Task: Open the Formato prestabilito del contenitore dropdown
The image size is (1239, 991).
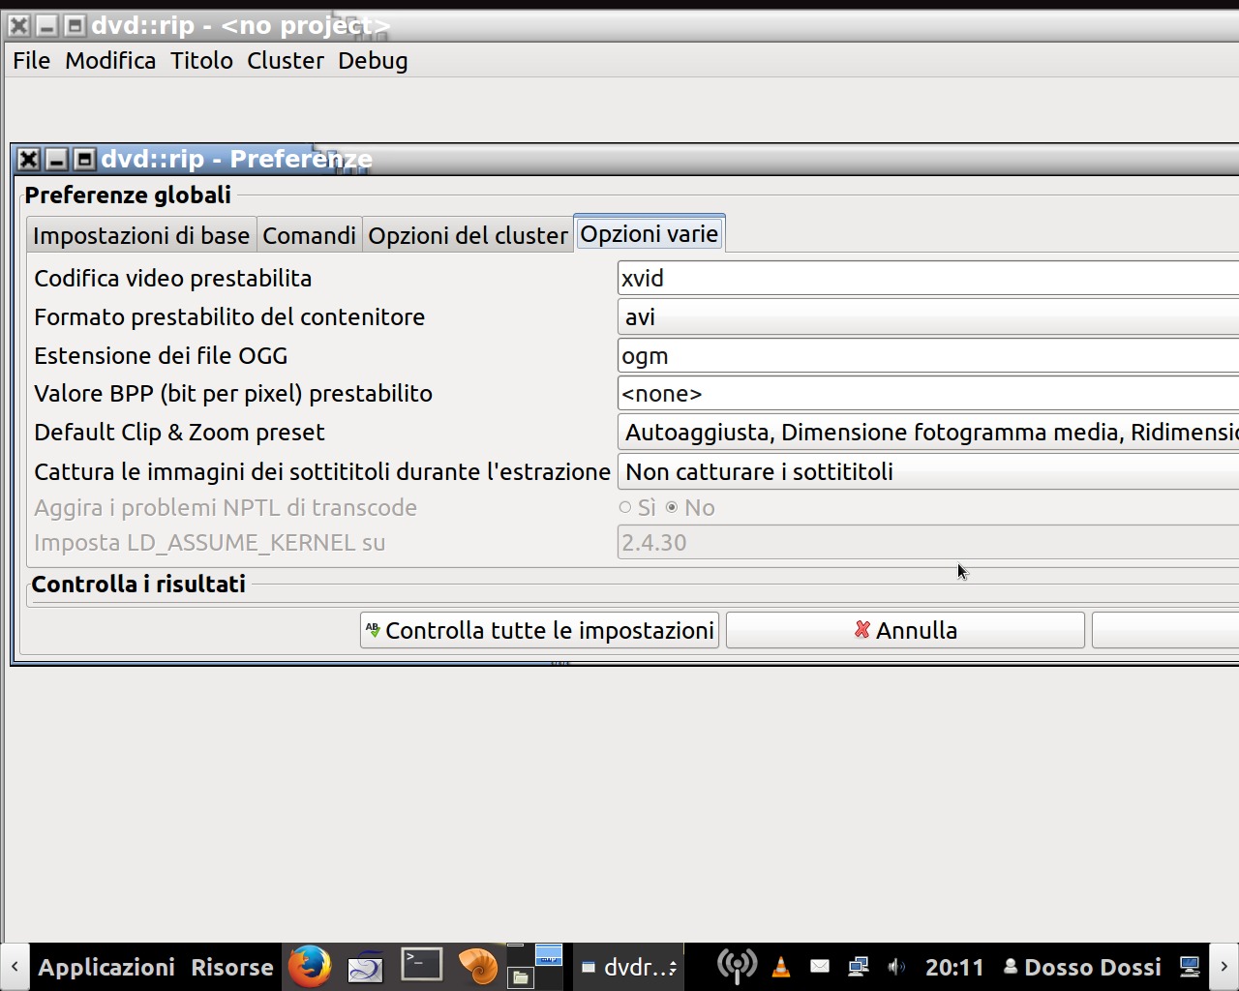Action: [928, 316]
